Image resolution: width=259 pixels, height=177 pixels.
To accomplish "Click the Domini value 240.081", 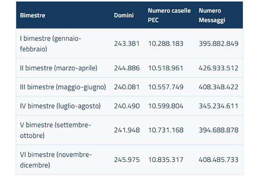I will [127, 87].
